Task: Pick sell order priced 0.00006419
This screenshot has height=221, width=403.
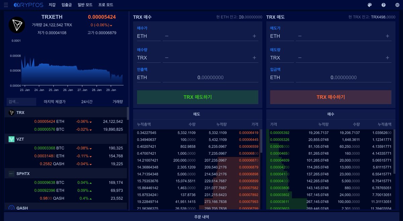Action: 197,133
